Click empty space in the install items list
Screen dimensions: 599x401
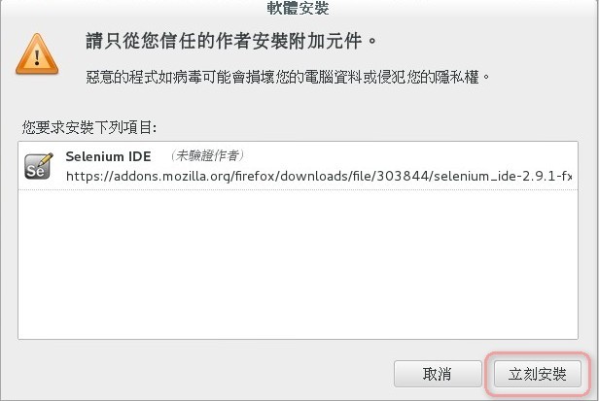[298, 263]
